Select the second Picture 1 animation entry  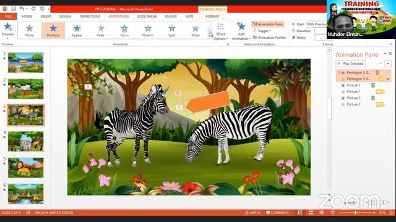coord(363,92)
